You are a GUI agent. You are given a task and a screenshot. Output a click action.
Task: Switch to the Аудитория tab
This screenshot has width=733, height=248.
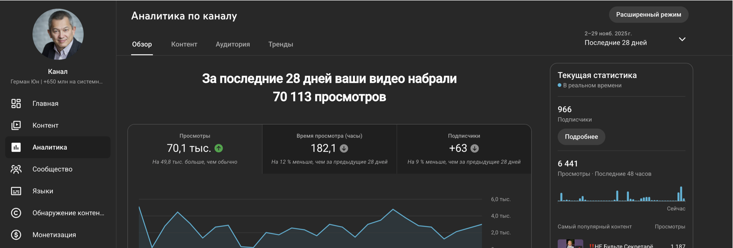[x=232, y=44]
